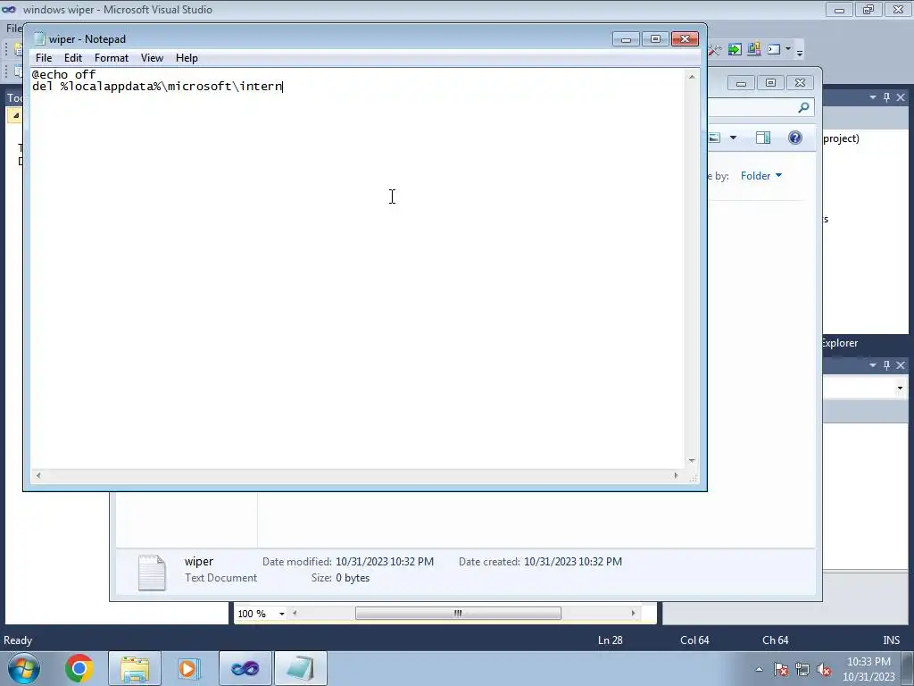Image resolution: width=914 pixels, height=686 pixels.
Task: Open Google Chrome from the taskbar
Action: tap(79, 668)
